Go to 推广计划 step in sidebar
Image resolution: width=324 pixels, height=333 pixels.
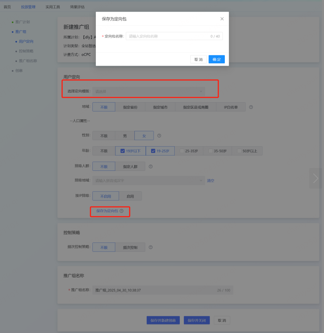[23, 22]
